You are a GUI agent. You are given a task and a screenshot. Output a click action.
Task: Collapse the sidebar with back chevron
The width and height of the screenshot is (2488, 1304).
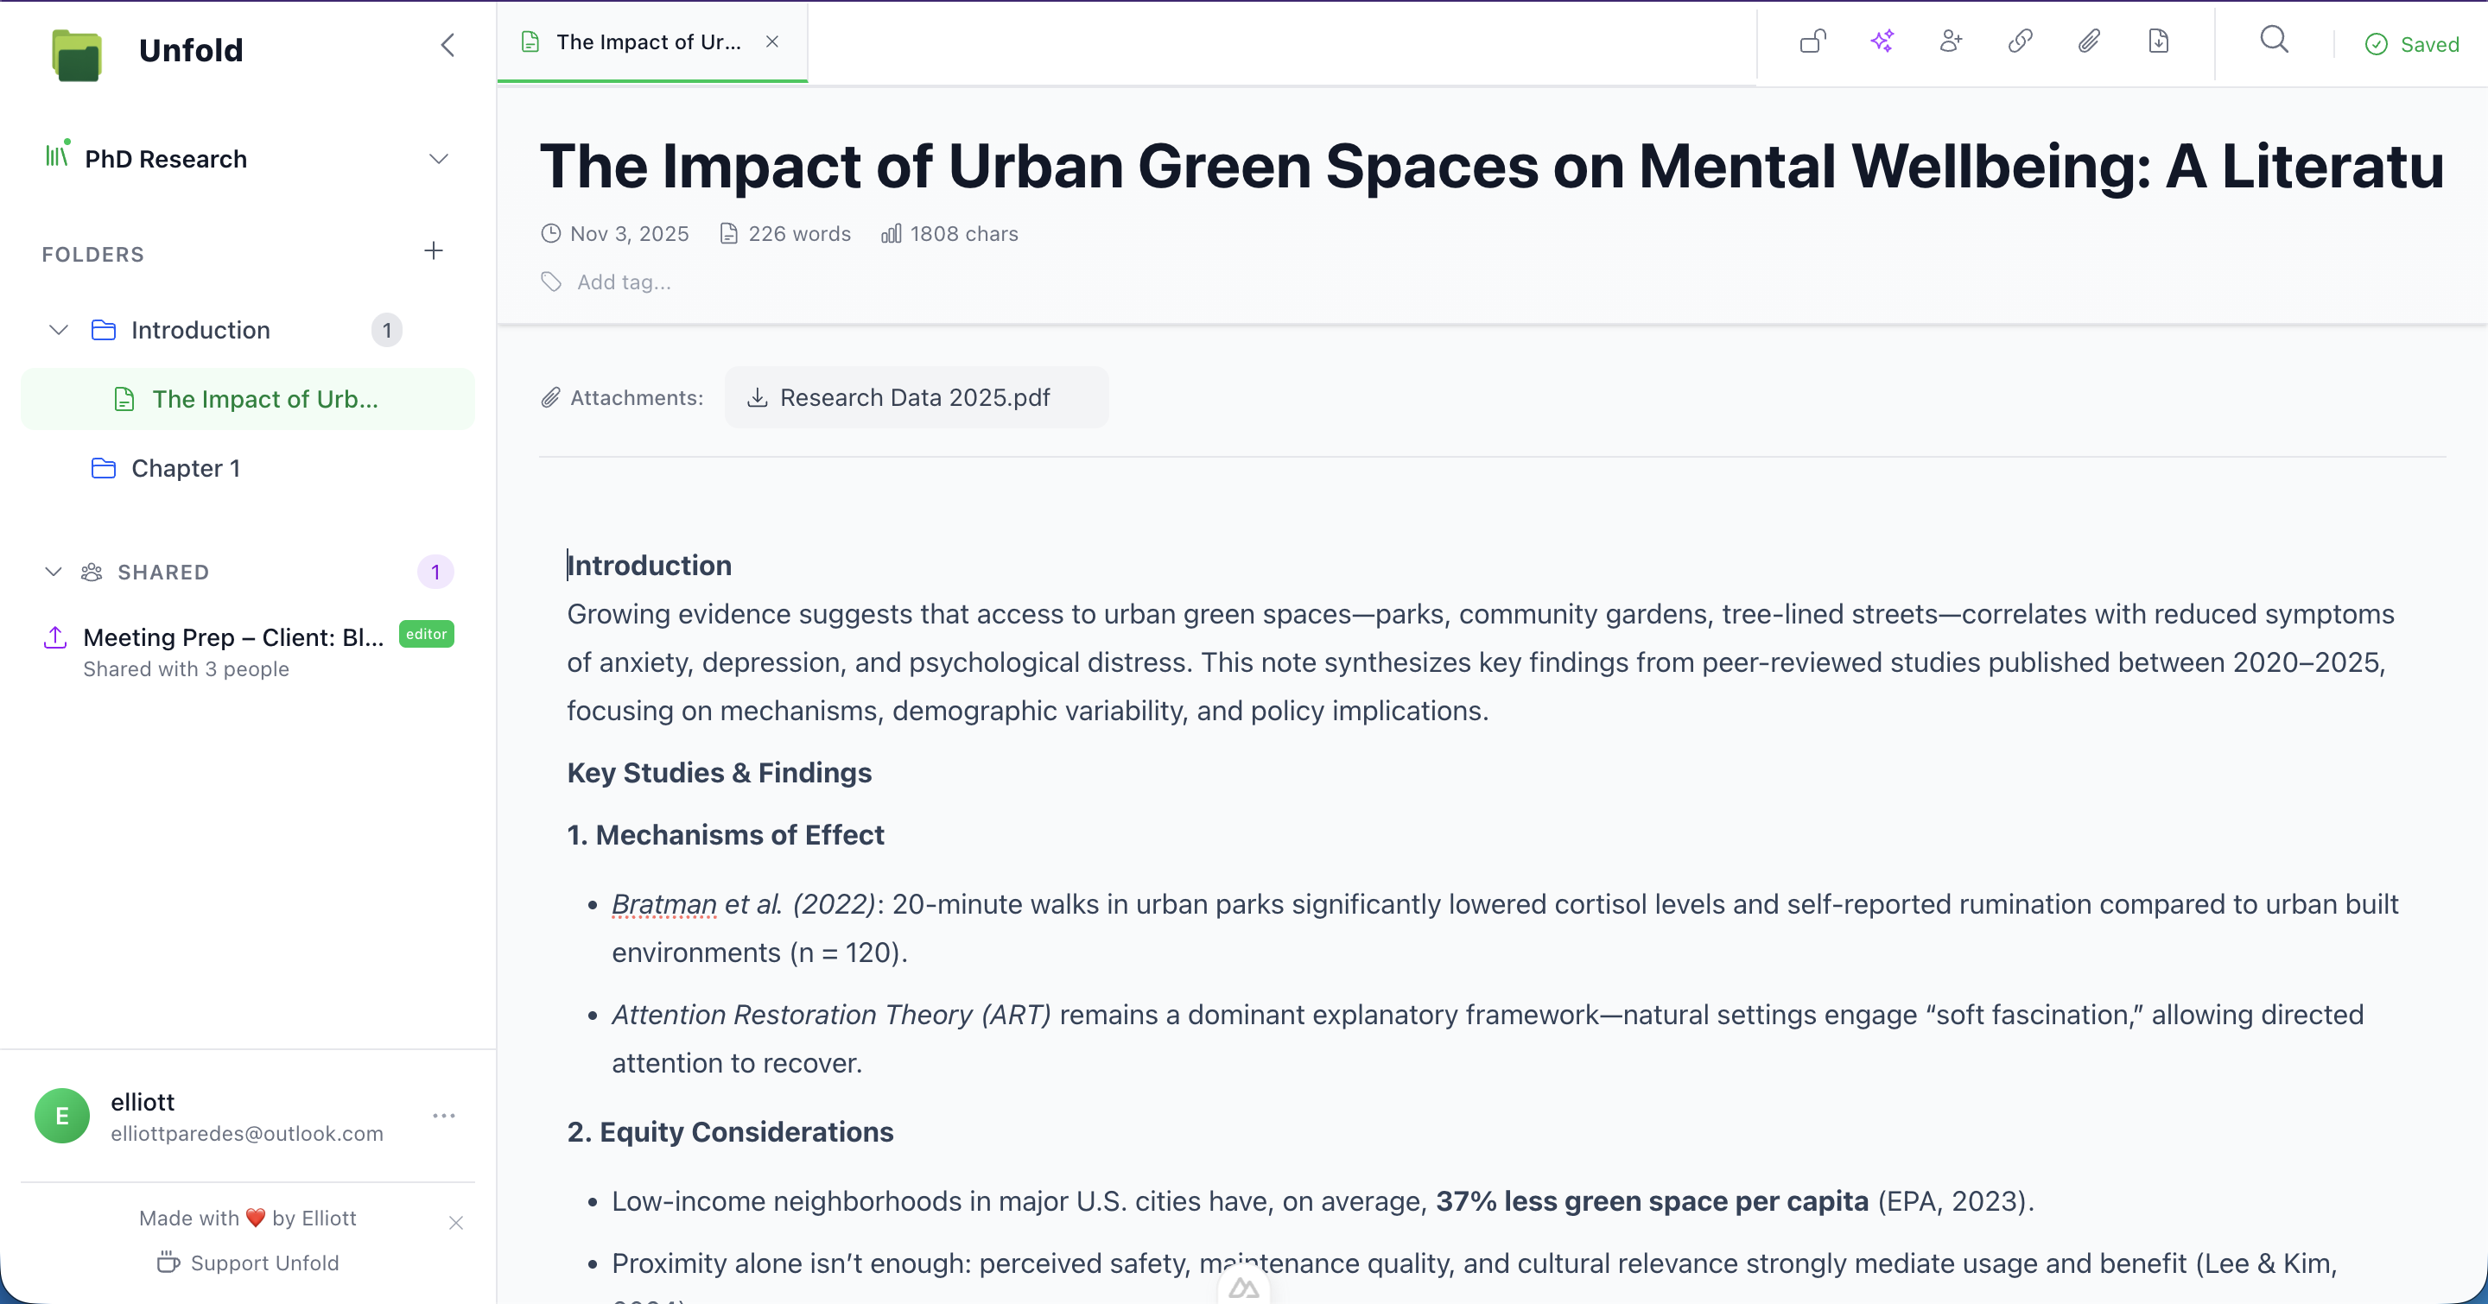(x=447, y=46)
